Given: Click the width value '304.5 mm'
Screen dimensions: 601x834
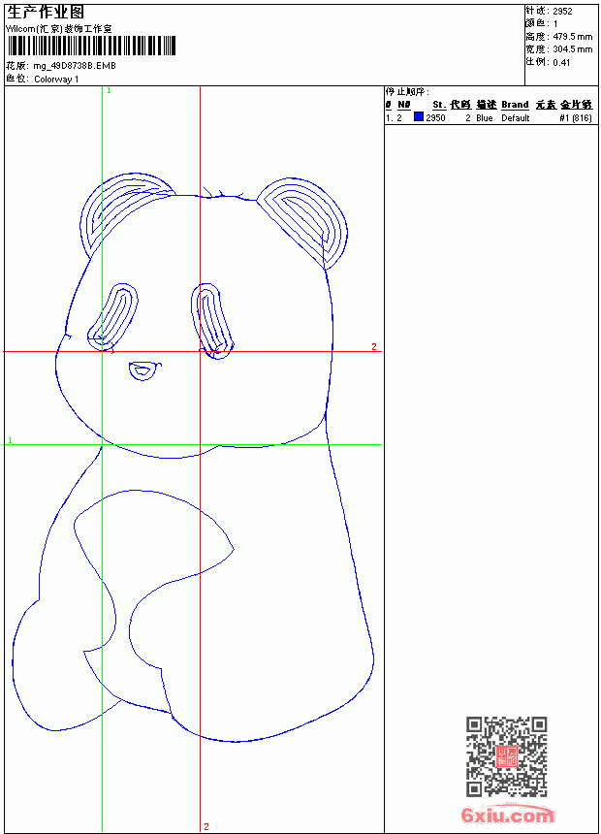Looking at the screenshot, I should (x=573, y=49).
